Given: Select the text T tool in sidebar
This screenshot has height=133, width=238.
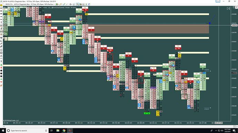Looking at the screenshot, I should point(1,61).
